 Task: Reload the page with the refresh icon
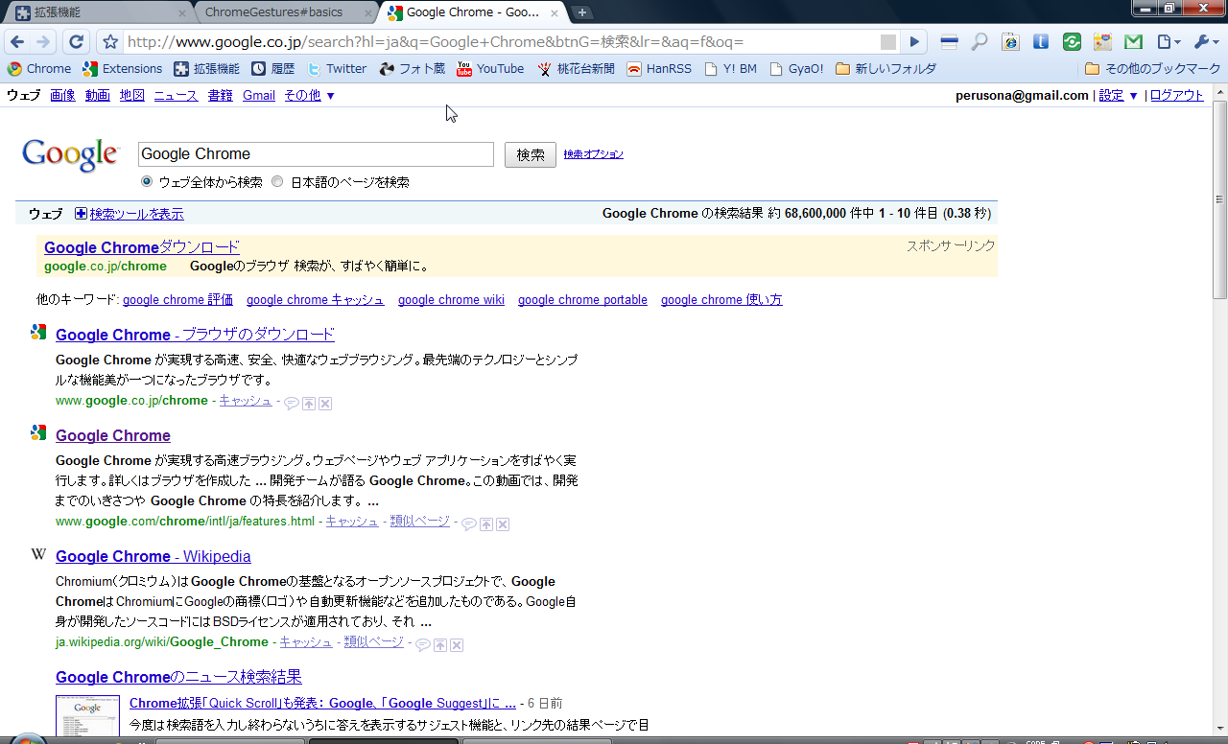pyautogui.click(x=77, y=42)
